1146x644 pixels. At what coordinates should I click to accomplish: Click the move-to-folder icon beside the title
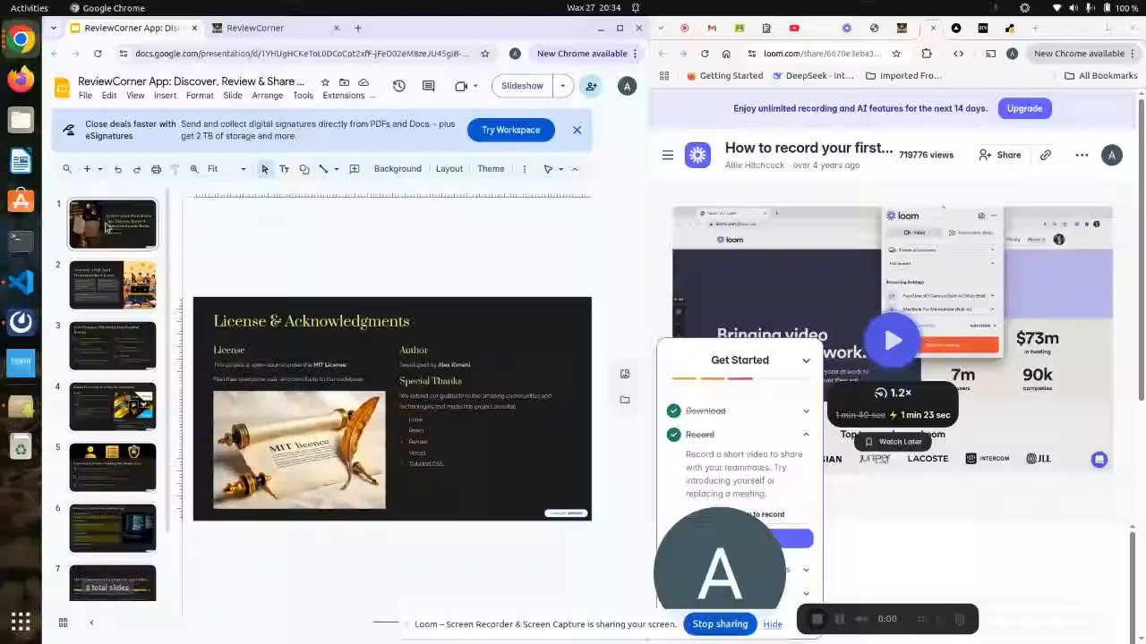coord(344,82)
